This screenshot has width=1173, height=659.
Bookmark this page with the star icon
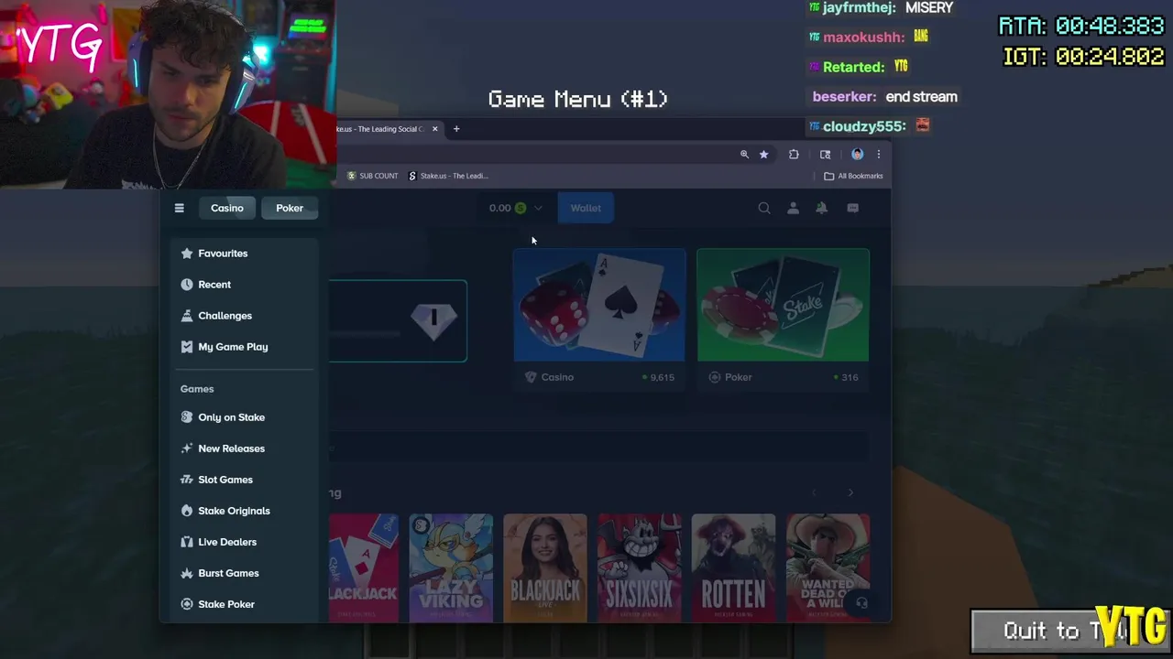click(763, 155)
